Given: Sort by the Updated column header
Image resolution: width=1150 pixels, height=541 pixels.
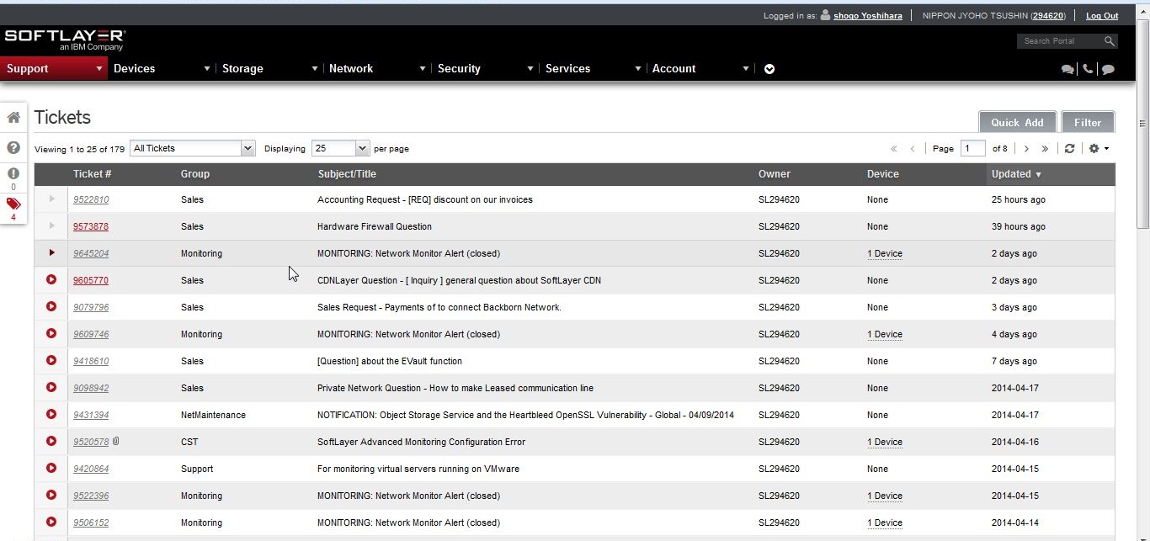Looking at the screenshot, I should (x=1051, y=174).
